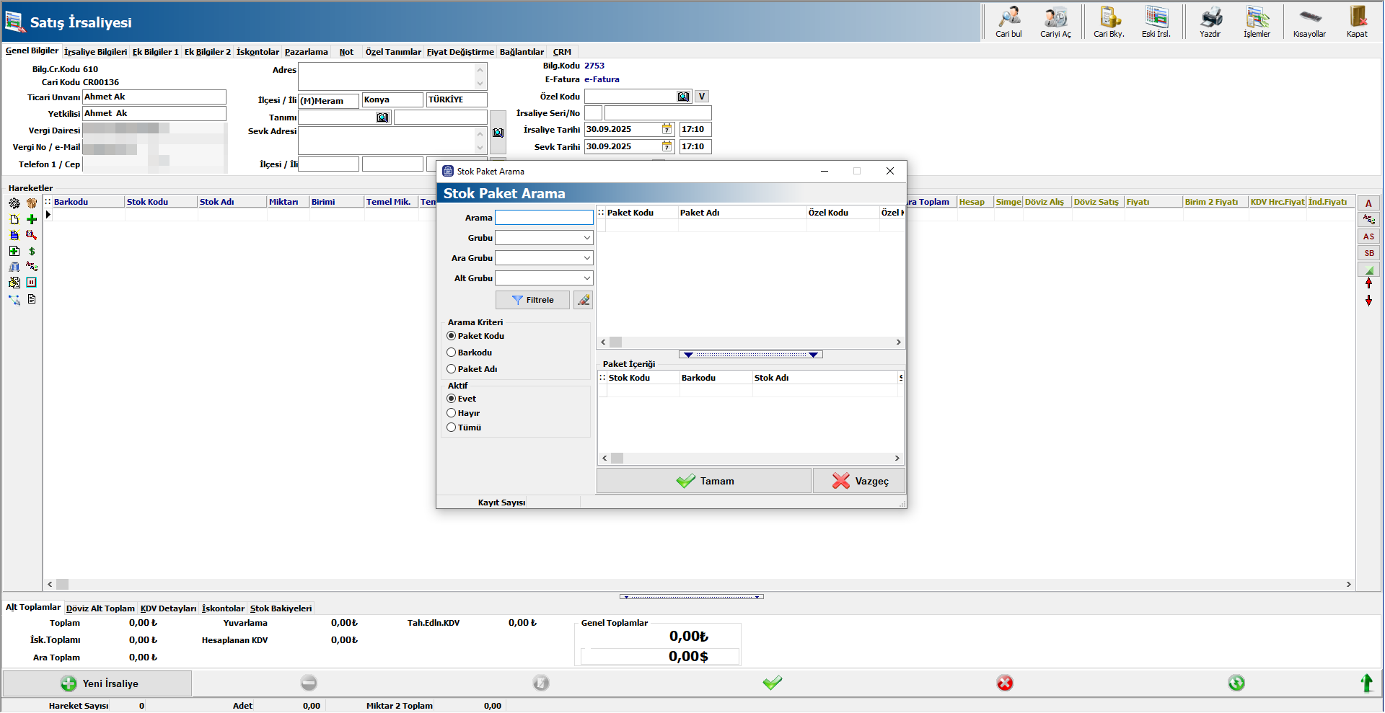1385x713 pixels.
Task: Expand the Alt Grubu dropdown
Action: click(586, 278)
